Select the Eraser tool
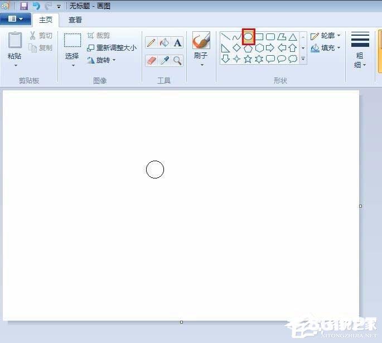 tap(151, 60)
